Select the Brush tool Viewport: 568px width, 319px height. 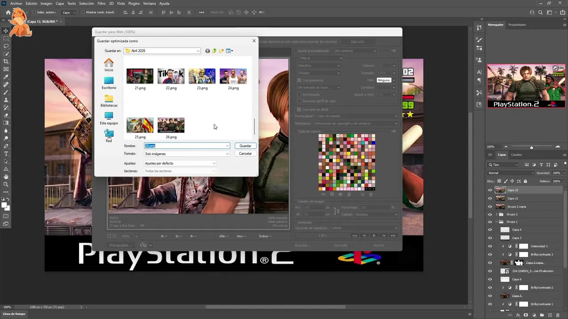point(6,92)
